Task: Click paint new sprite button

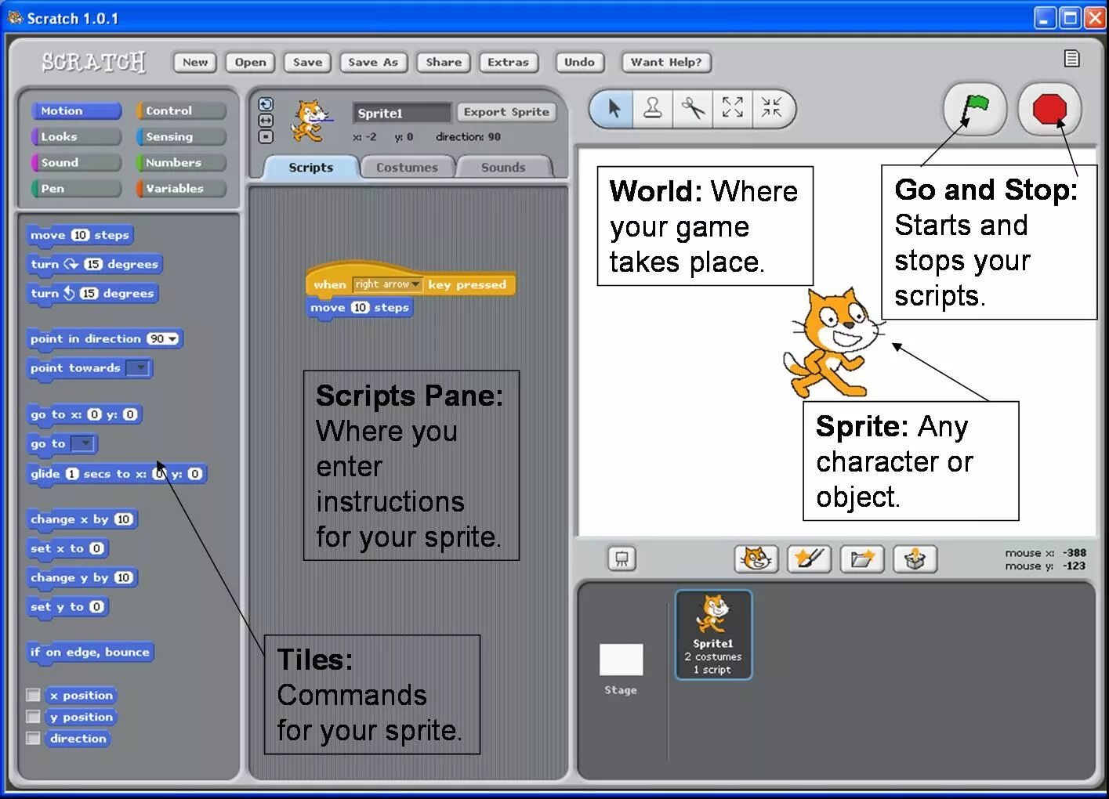Action: [x=809, y=559]
